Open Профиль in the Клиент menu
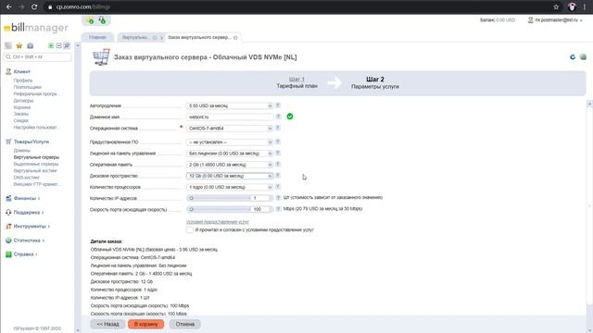The width and height of the screenshot is (593, 333). tap(23, 80)
